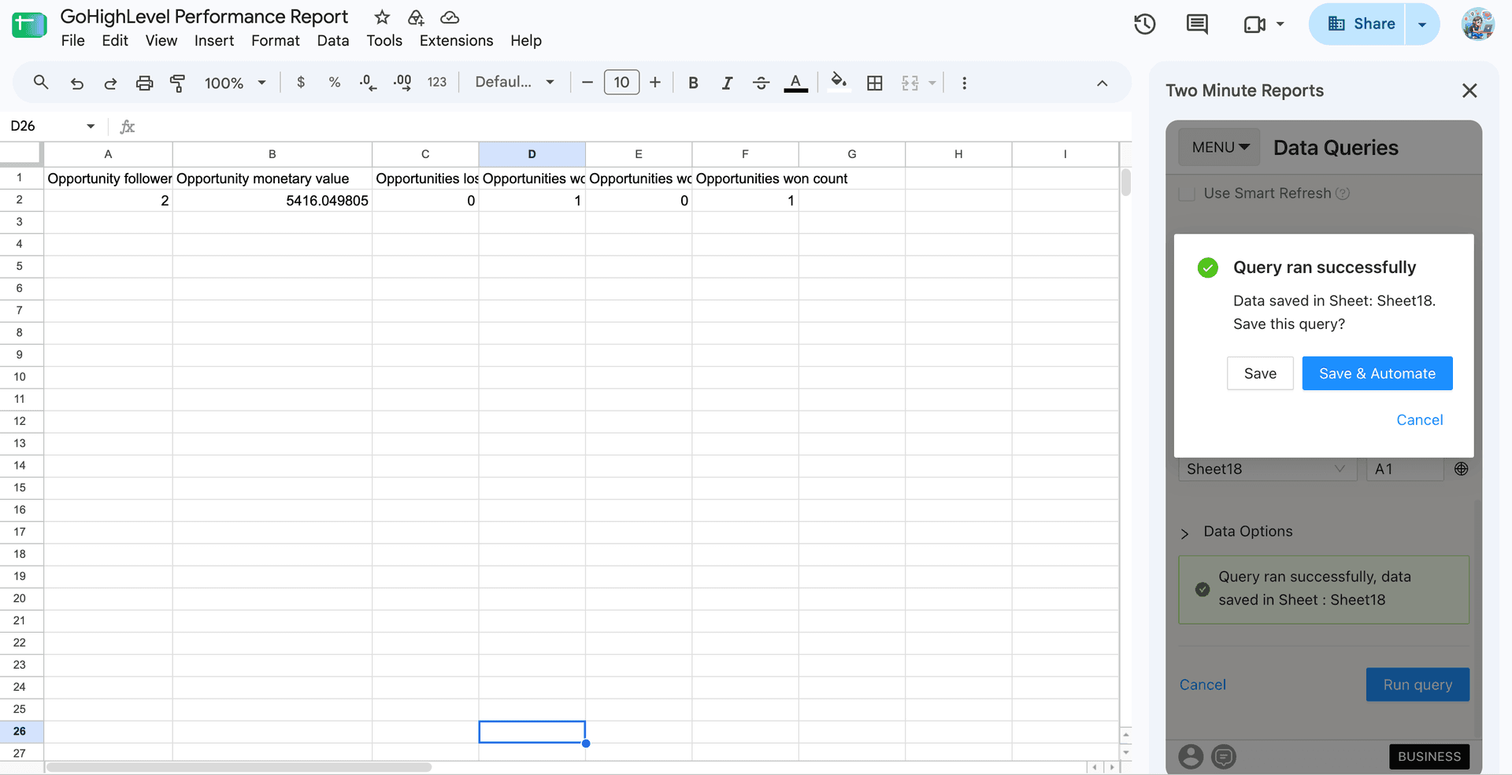
Task: Open version history clock icon
Action: click(x=1145, y=24)
